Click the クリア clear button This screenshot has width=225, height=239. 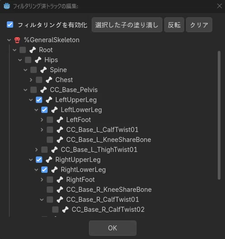(199, 25)
